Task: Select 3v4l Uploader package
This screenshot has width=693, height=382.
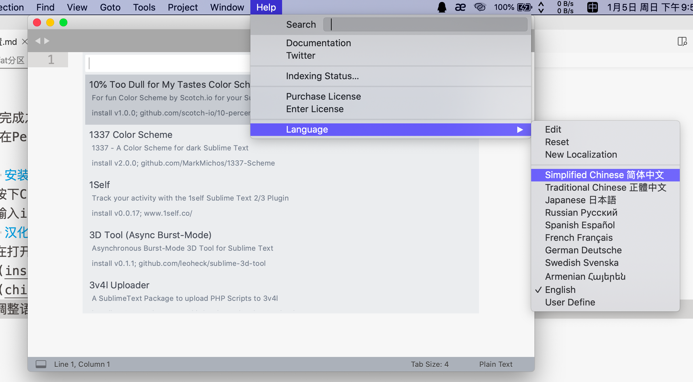Action: coord(281,294)
